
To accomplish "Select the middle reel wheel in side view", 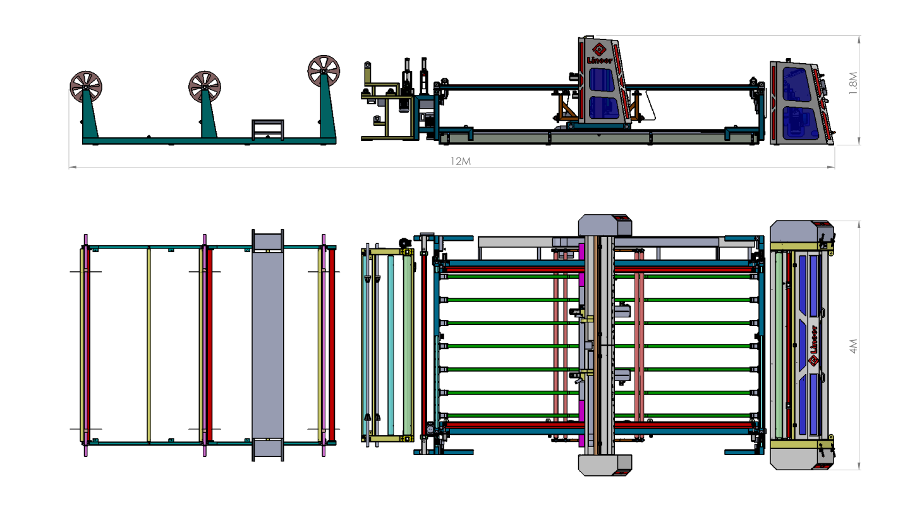I will (x=205, y=86).
